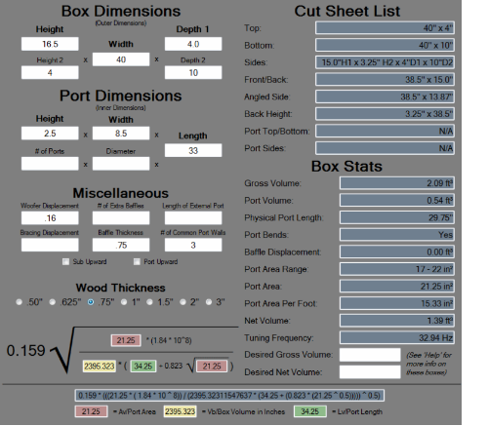Viewport: 488px width, 426px height.
Task: Click the green 34.25 Lv/Port Length legend swatch
Action: (309, 411)
